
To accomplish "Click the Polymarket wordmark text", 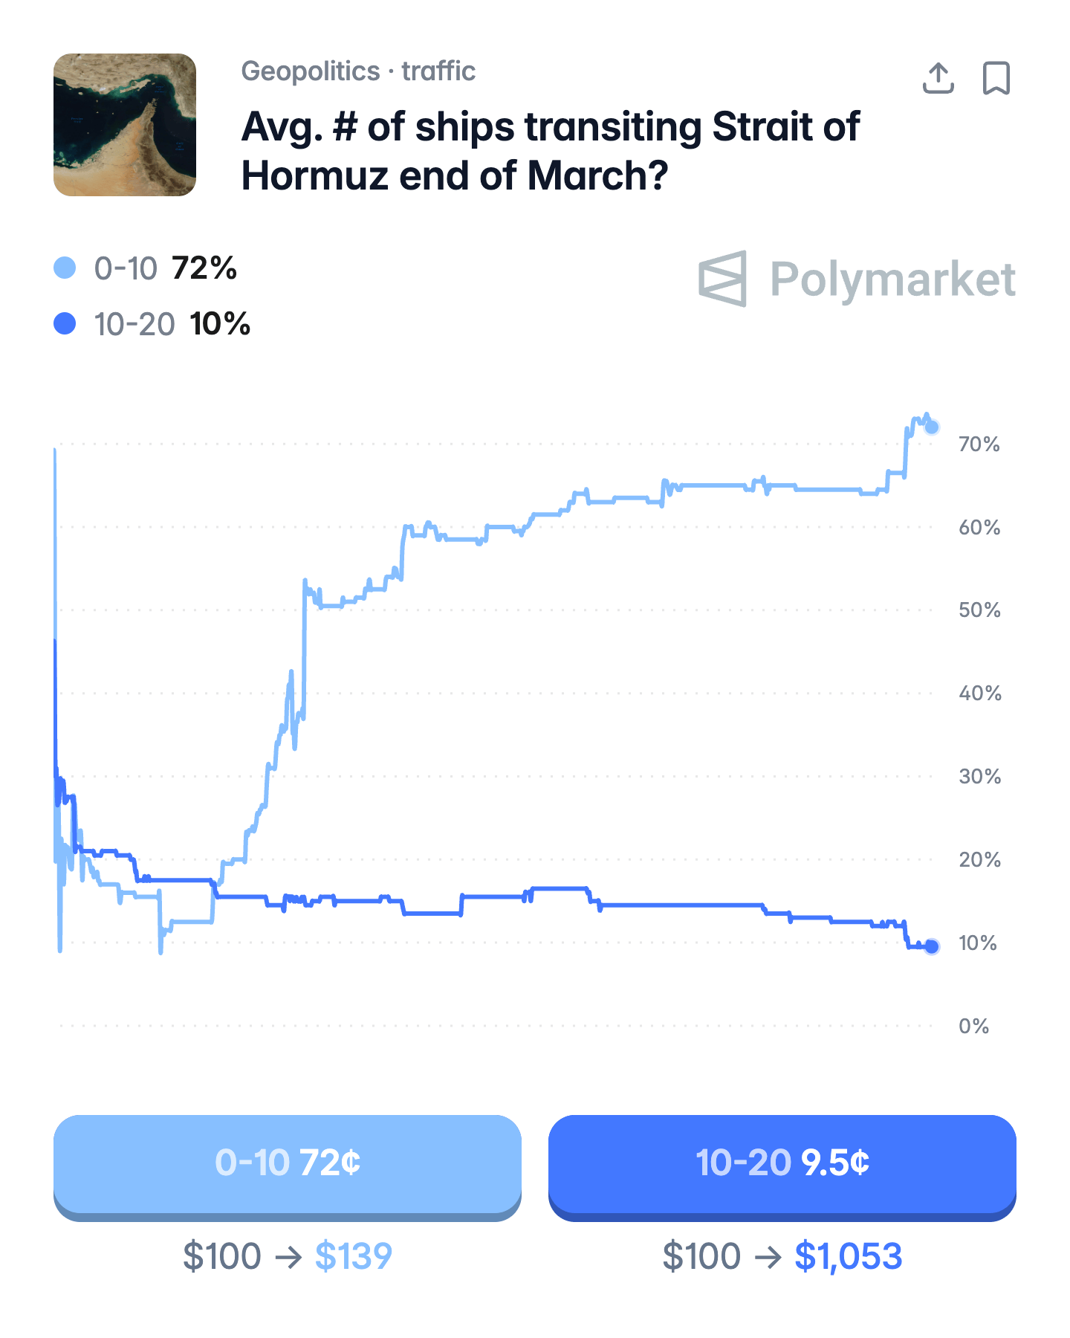I will click(x=892, y=279).
